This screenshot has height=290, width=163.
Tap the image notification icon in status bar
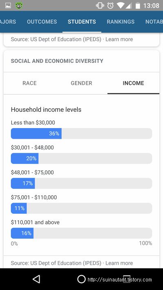tap(8, 6)
